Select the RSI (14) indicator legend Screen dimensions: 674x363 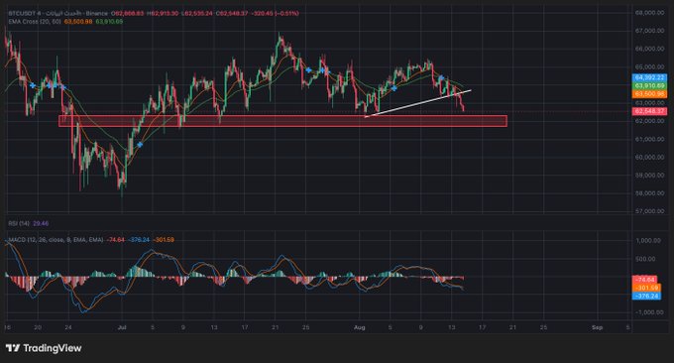(x=19, y=223)
